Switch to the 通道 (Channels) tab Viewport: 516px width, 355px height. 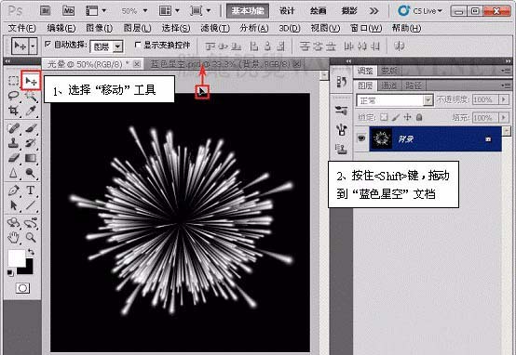pyautogui.click(x=388, y=85)
